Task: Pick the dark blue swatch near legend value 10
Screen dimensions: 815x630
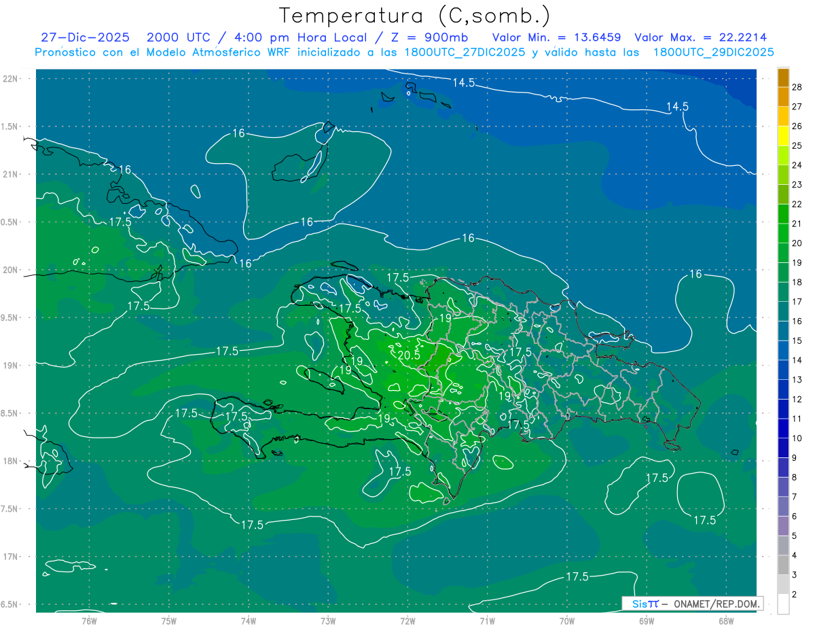Action: point(783,429)
